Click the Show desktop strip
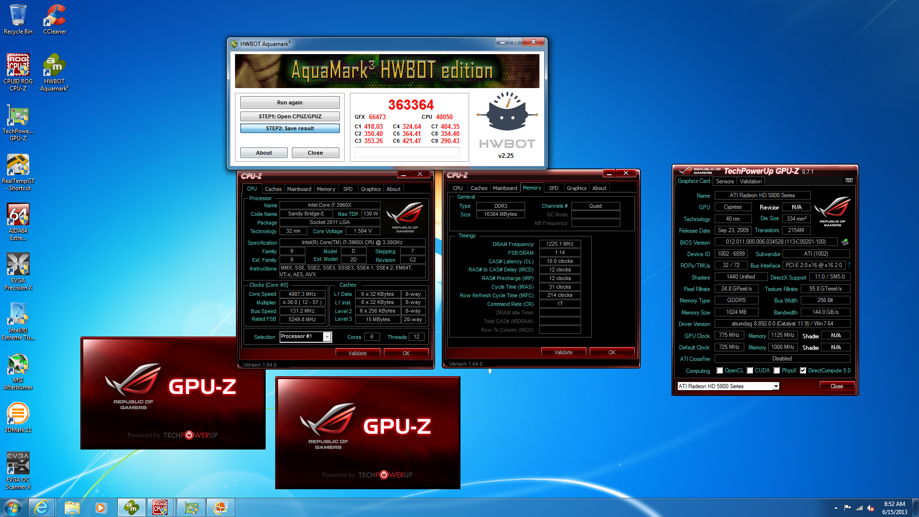919x517 pixels. 915,507
